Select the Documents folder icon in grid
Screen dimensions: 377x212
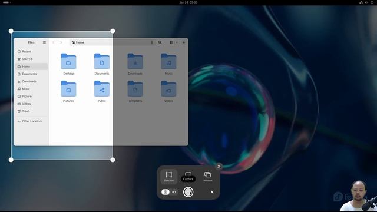click(102, 61)
